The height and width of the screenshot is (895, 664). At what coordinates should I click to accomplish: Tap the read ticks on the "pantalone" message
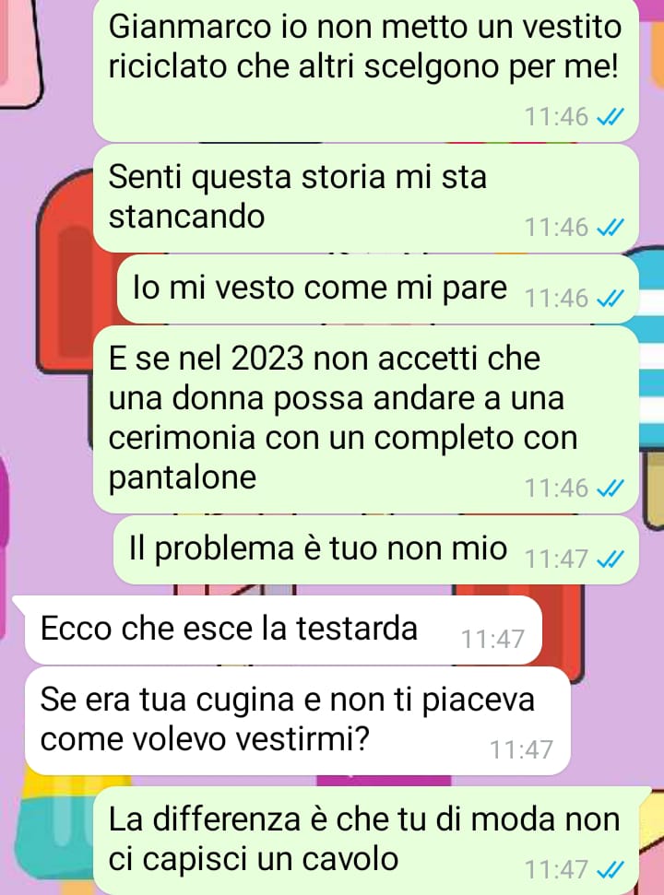610,489
